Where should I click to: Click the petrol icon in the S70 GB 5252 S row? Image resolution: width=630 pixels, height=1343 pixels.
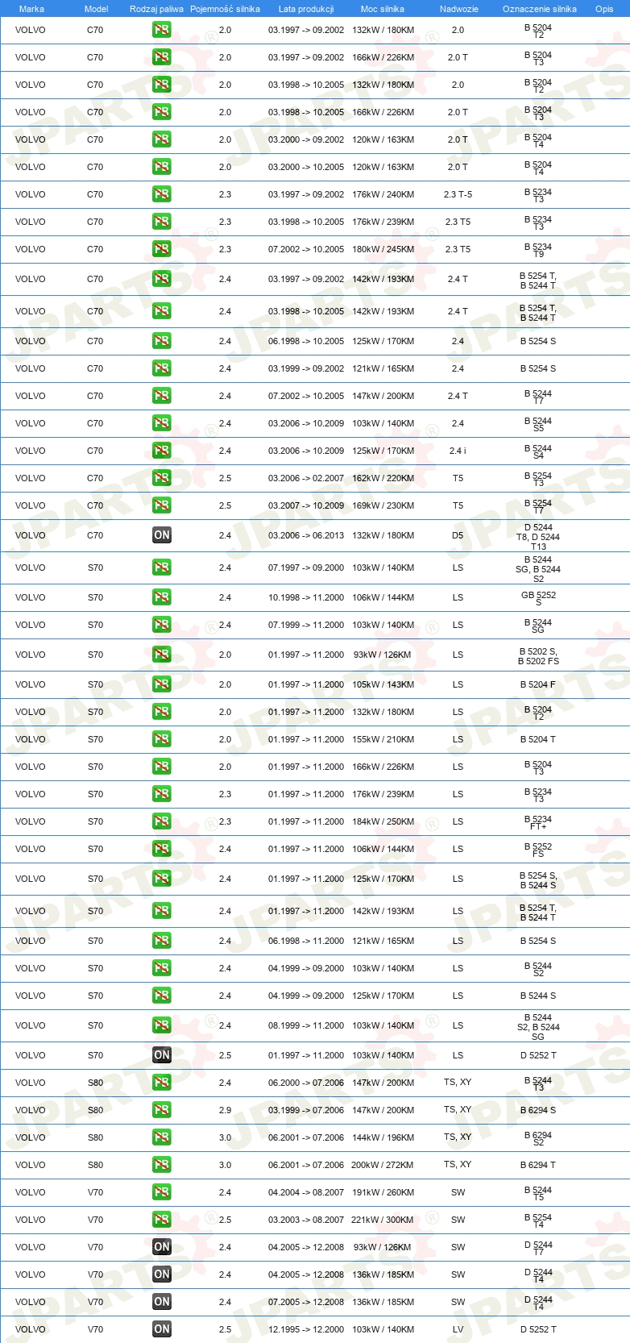[162, 597]
